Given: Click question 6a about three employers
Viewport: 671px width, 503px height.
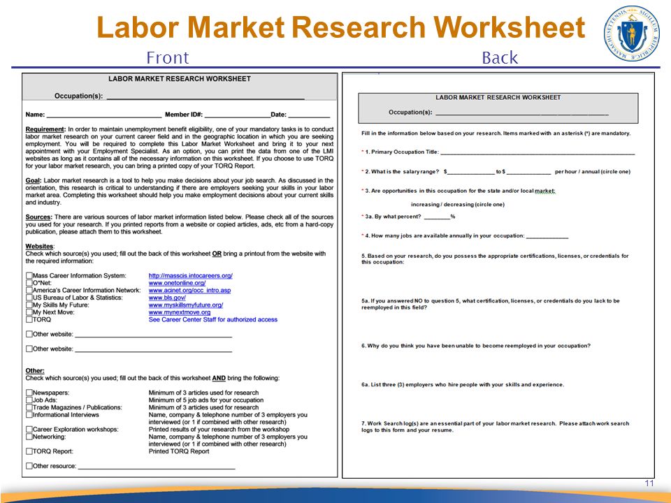Looking at the screenshot, I should click(x=463, y=384).
